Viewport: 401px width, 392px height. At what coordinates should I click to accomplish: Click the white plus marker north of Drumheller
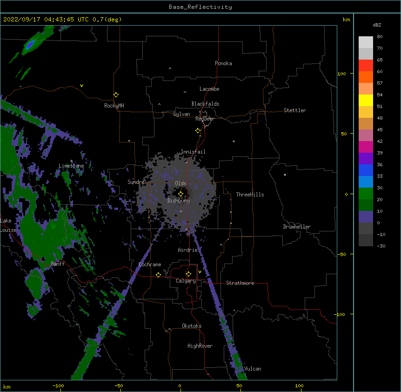[x=285, y=175]
